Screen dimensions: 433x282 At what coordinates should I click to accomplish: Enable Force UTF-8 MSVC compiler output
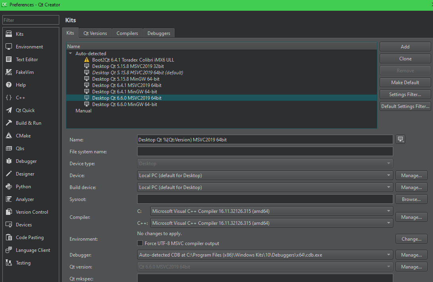[140, 243]
